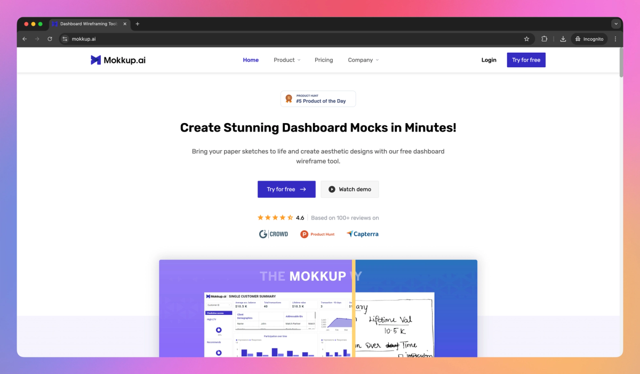This screenshot has height=374, width=640.
Task: Expand the Product menu
Action: (x=287, y=60)
